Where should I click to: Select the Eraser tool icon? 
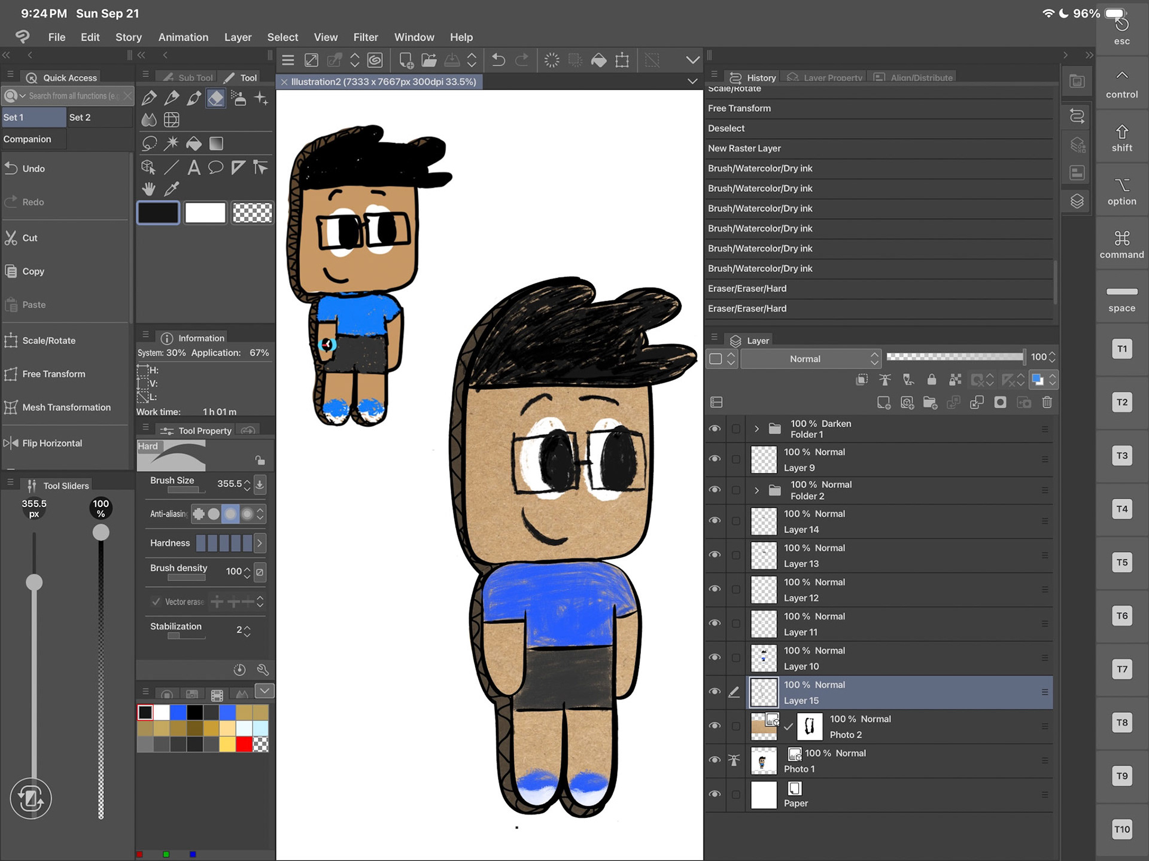(216, 98)
